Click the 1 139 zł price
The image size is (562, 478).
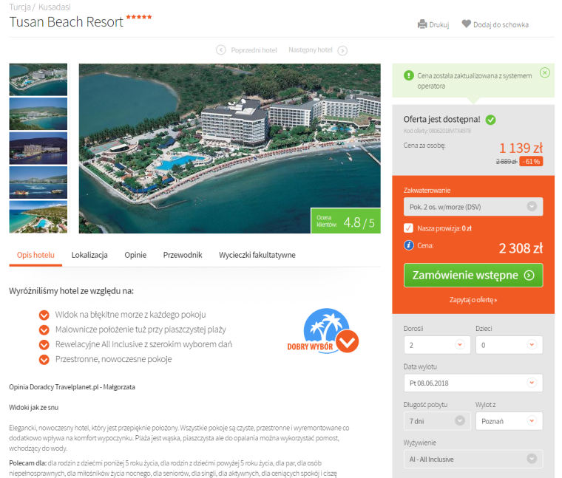pos(521,148)
